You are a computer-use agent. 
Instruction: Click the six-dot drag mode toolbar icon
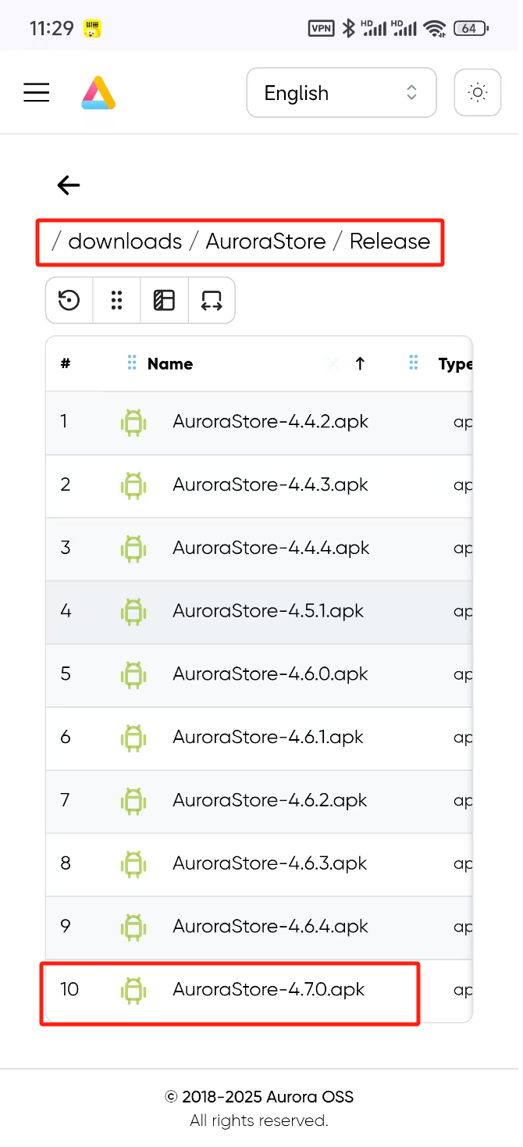click(x=117, y=300)
